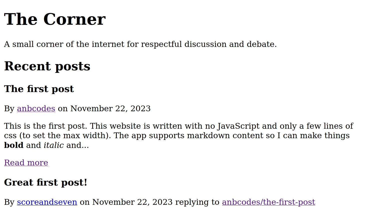
Task: Click the Recent posts heading
Action: coord(47,66)
